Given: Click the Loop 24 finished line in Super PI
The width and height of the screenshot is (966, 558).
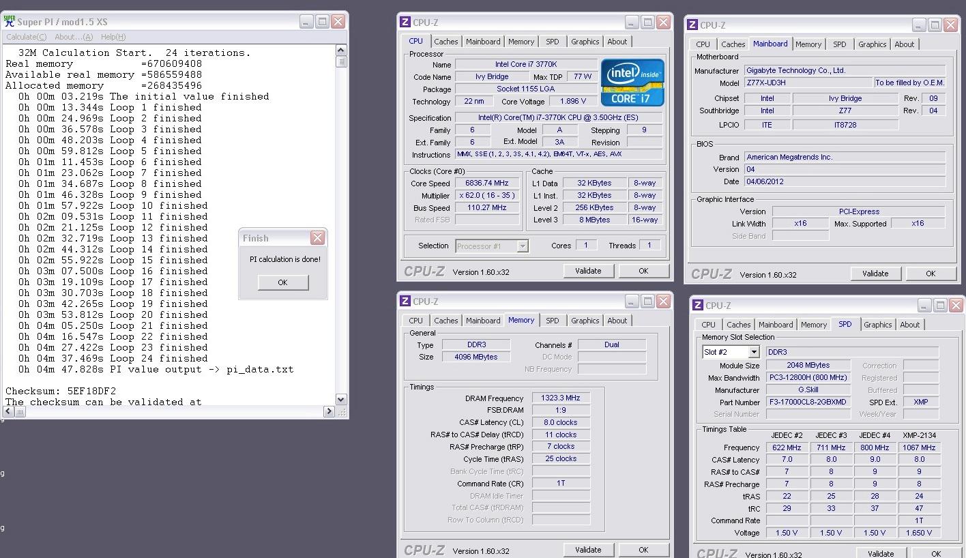Looking at the screenshot, I should point(113,358).
